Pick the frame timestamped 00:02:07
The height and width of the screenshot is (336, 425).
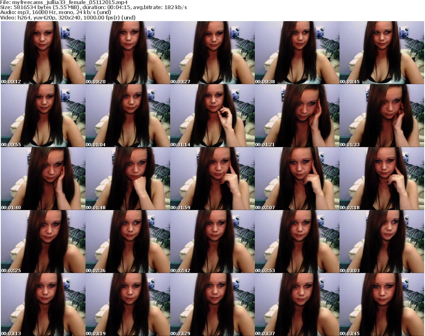(x=297, y=179)
